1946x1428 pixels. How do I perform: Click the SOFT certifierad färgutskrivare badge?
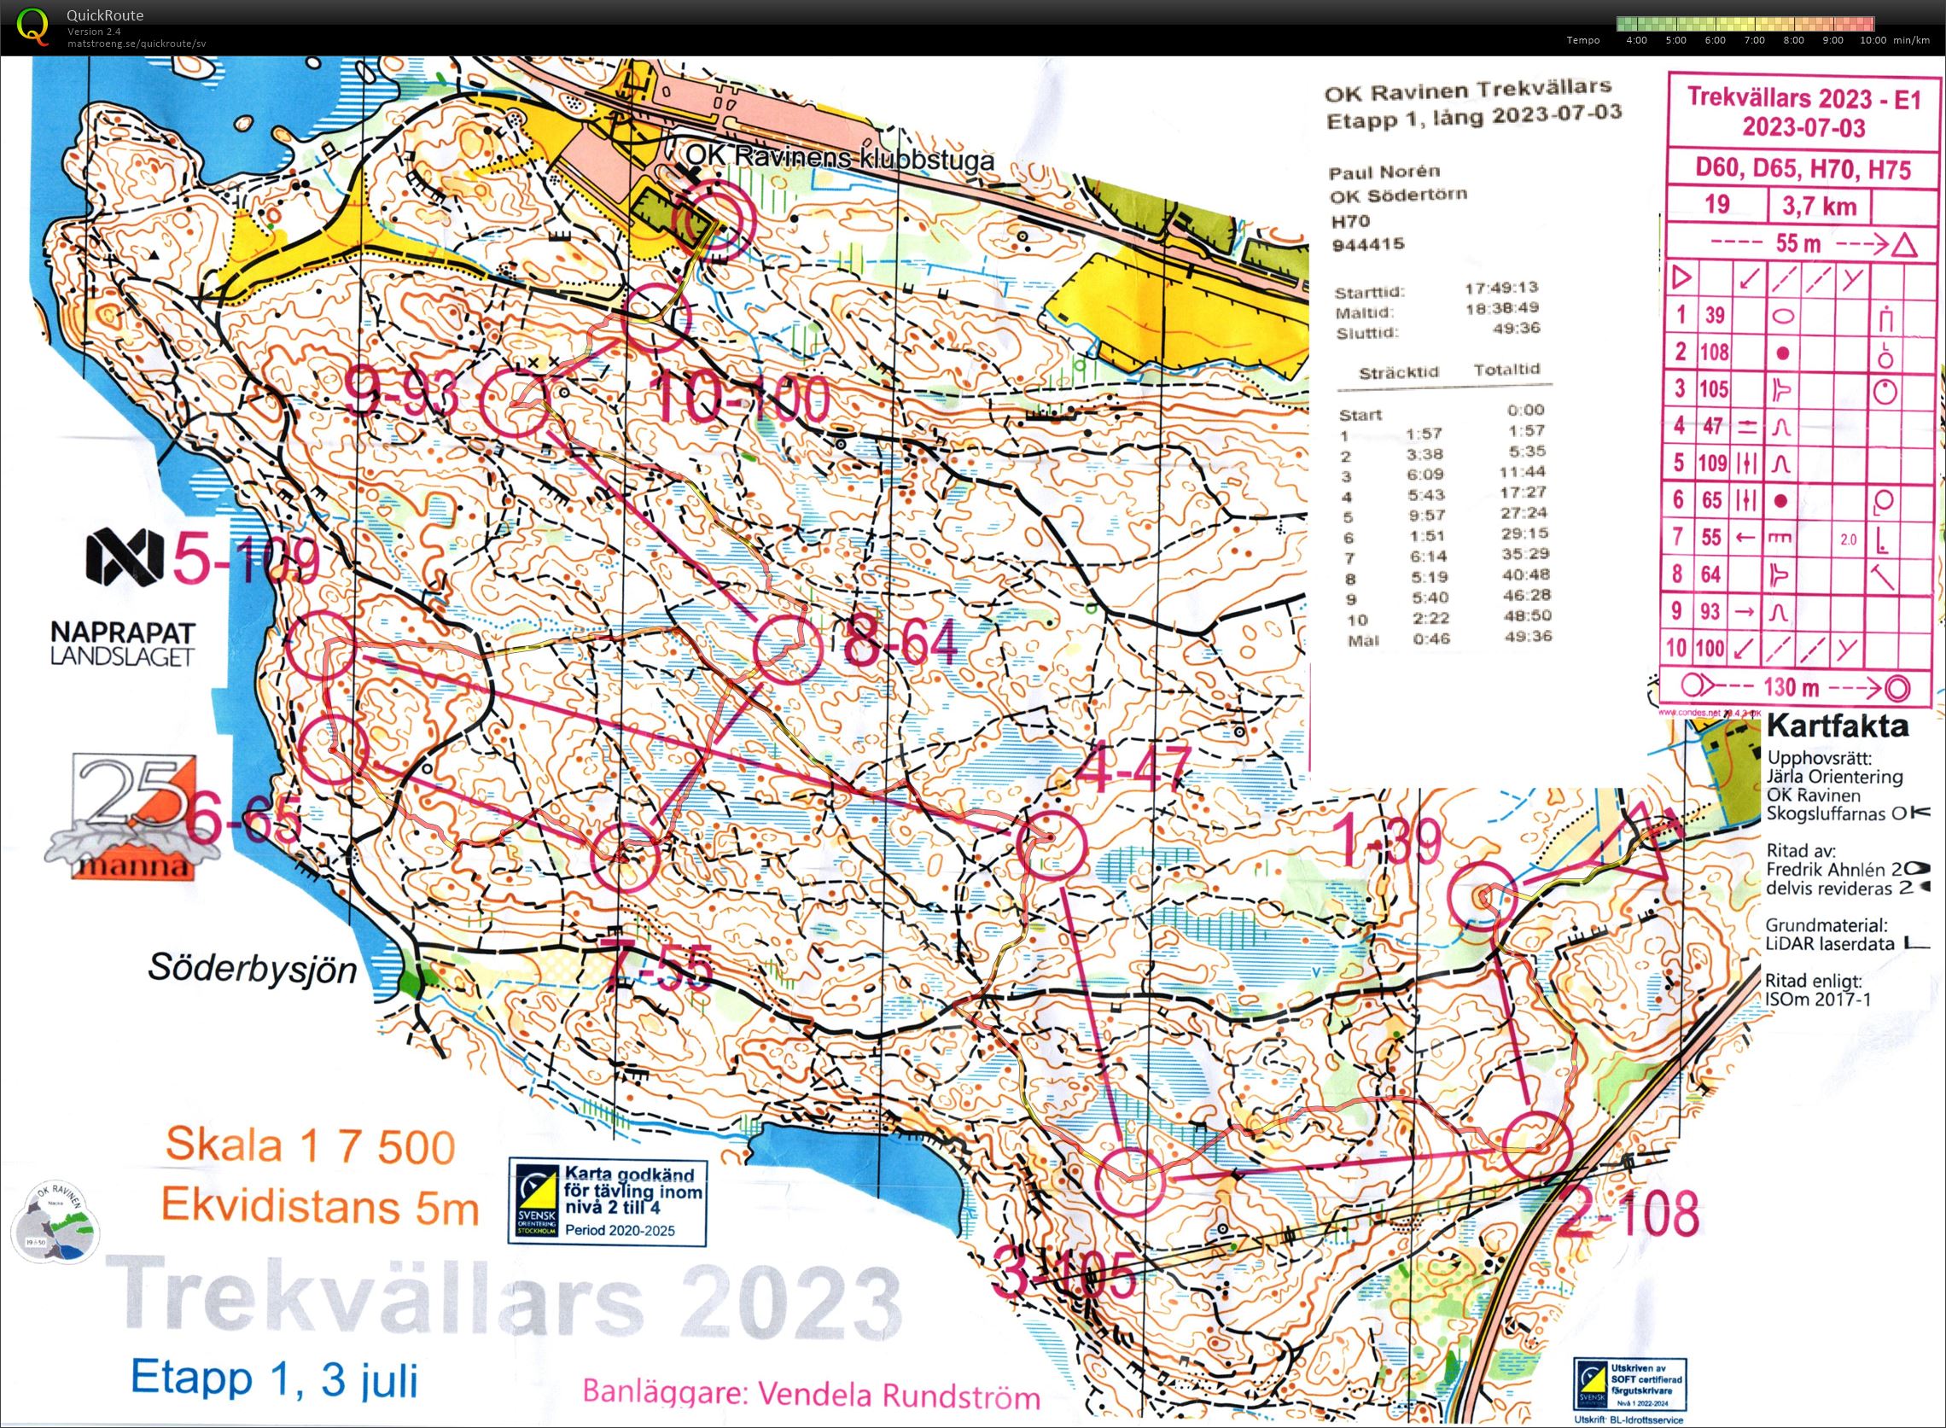click(x=1628, y=1383)
